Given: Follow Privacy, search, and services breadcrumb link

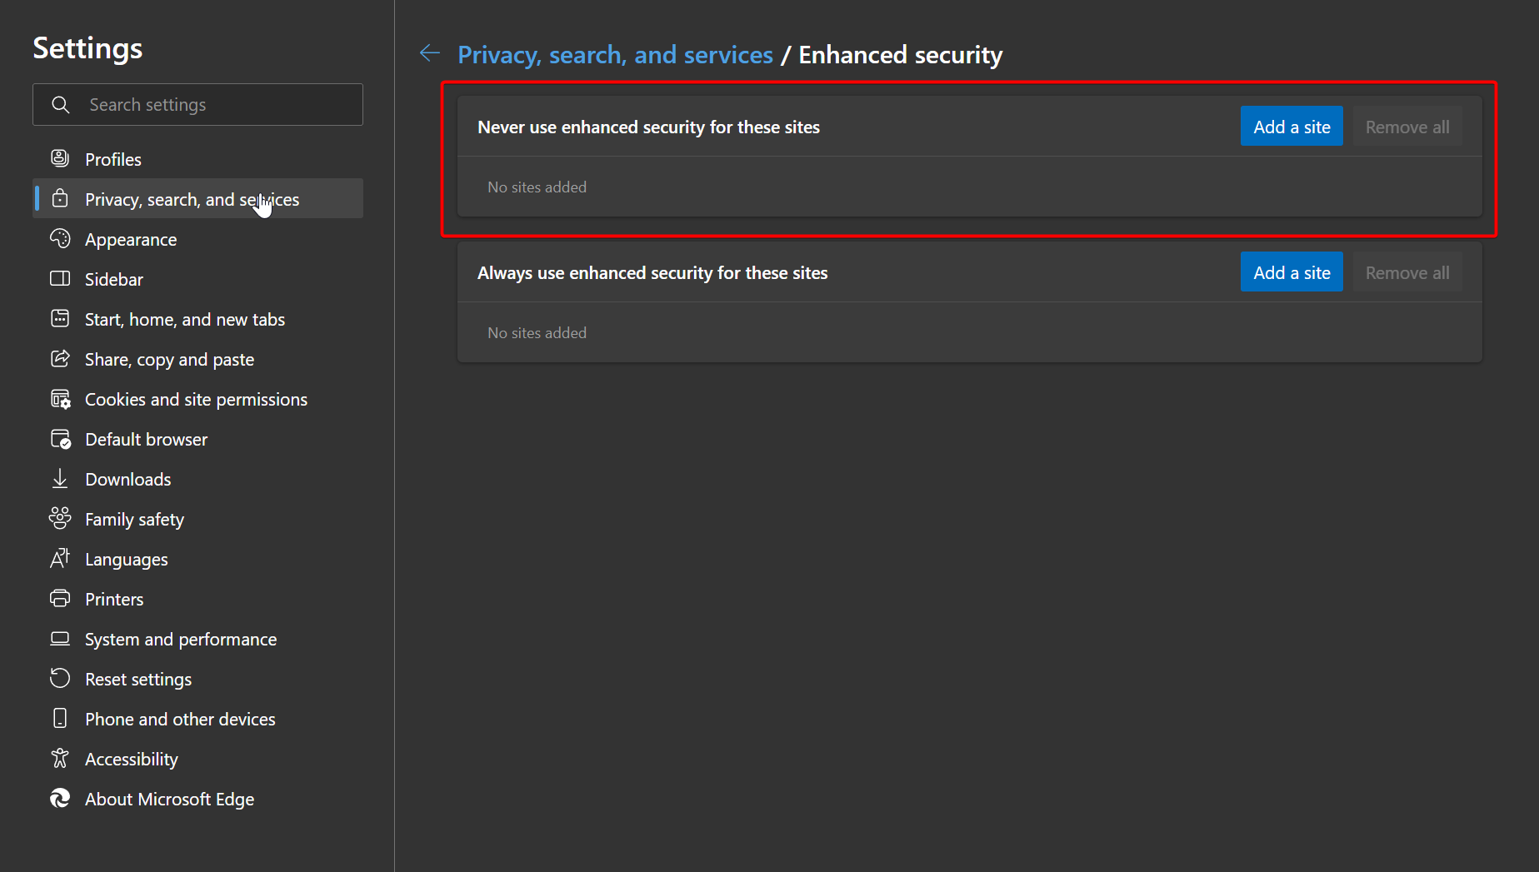Looking at the screenshot, I should point(615,55).
